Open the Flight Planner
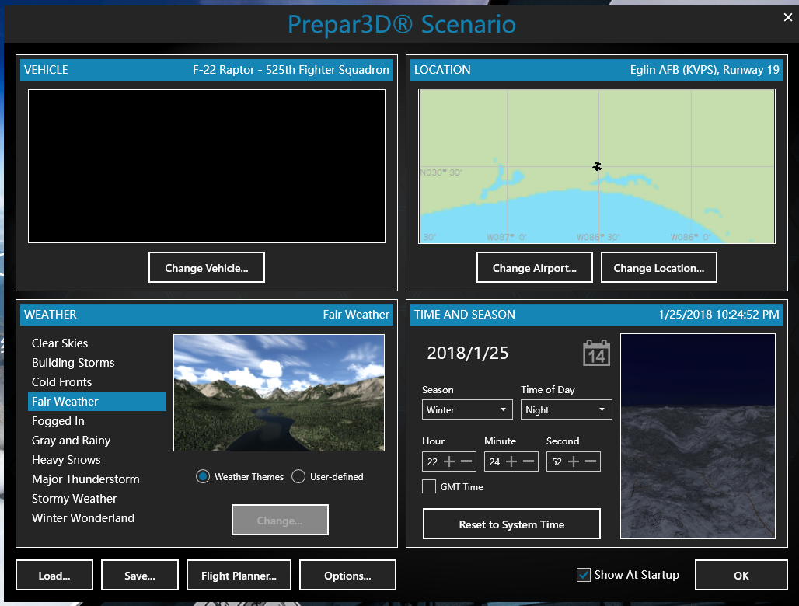The image size is (799, 606). [239, 576]
